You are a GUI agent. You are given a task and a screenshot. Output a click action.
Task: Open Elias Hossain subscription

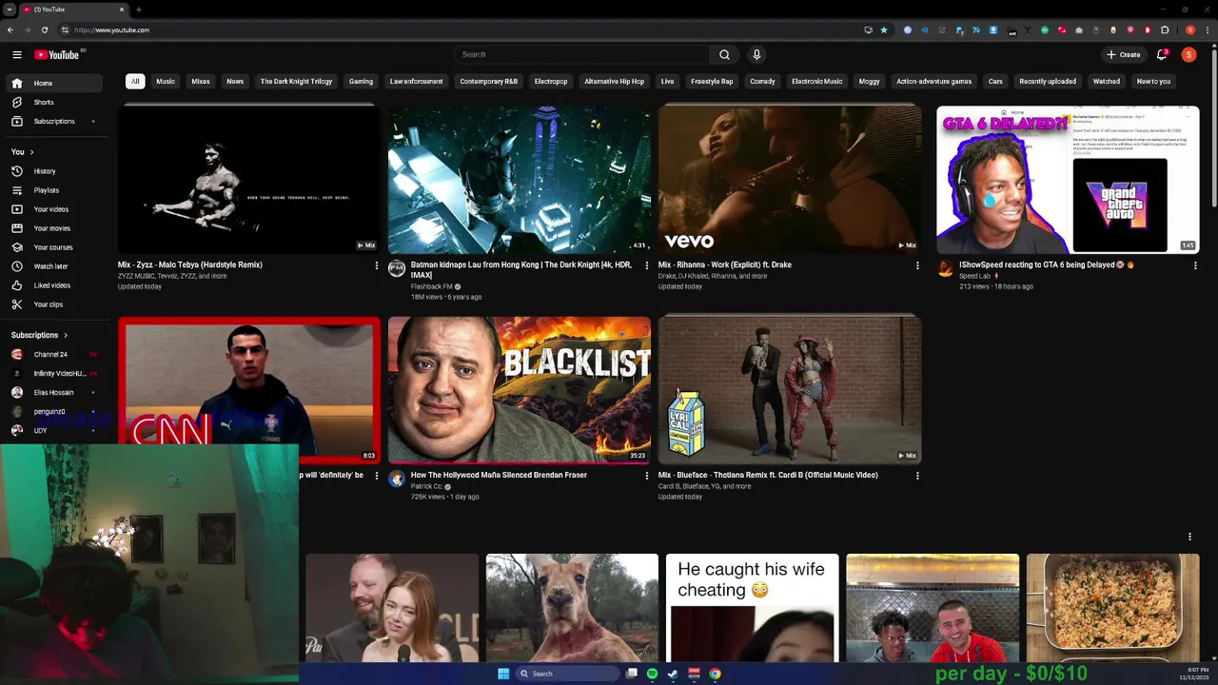(x=53, y=392)
